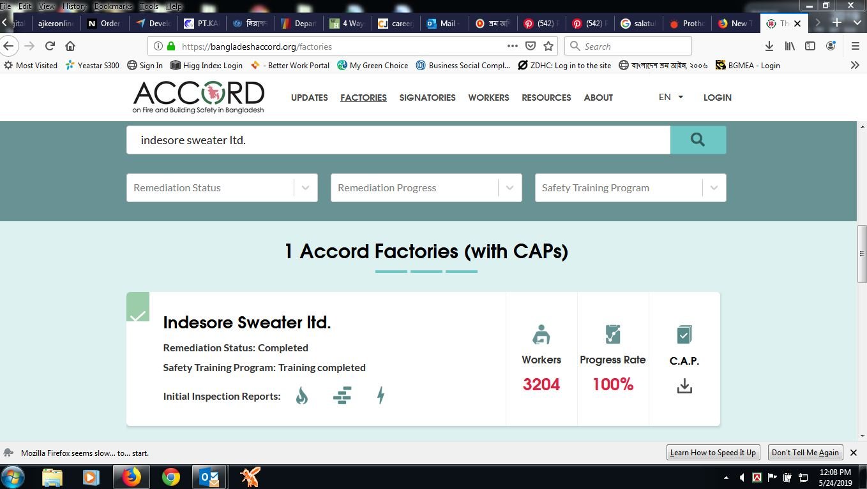
Task: Open the WORKERS navigation item
Action: coord(488,98)
